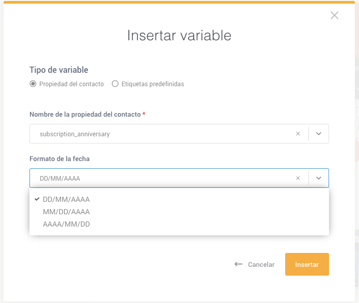
Task: Choose AAAA/MM/DD date format option
Action: 66,224
